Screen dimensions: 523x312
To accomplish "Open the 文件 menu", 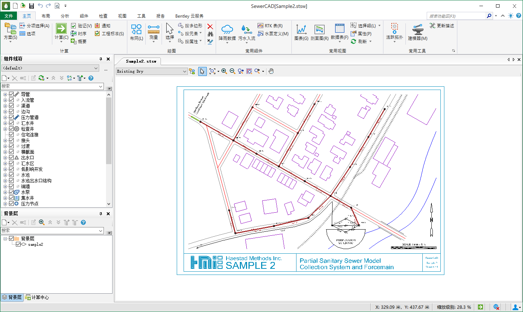I will (x=9, y=16).
